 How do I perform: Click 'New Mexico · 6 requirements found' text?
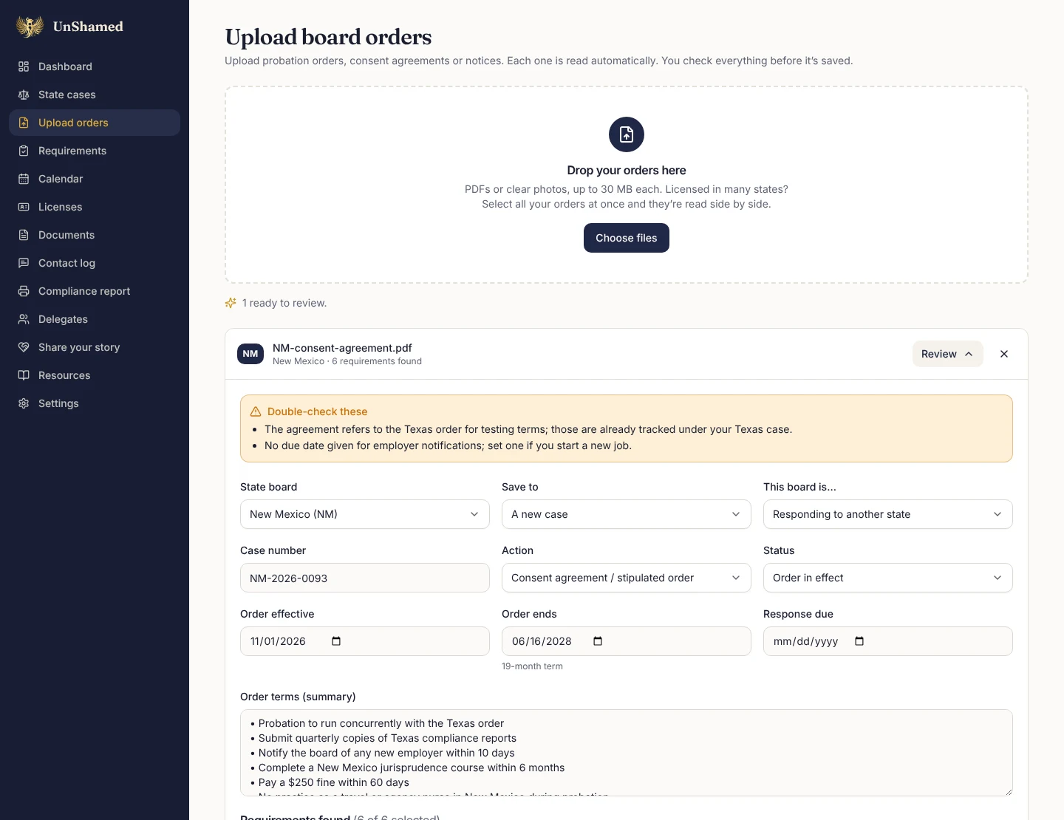click(347, 361)
